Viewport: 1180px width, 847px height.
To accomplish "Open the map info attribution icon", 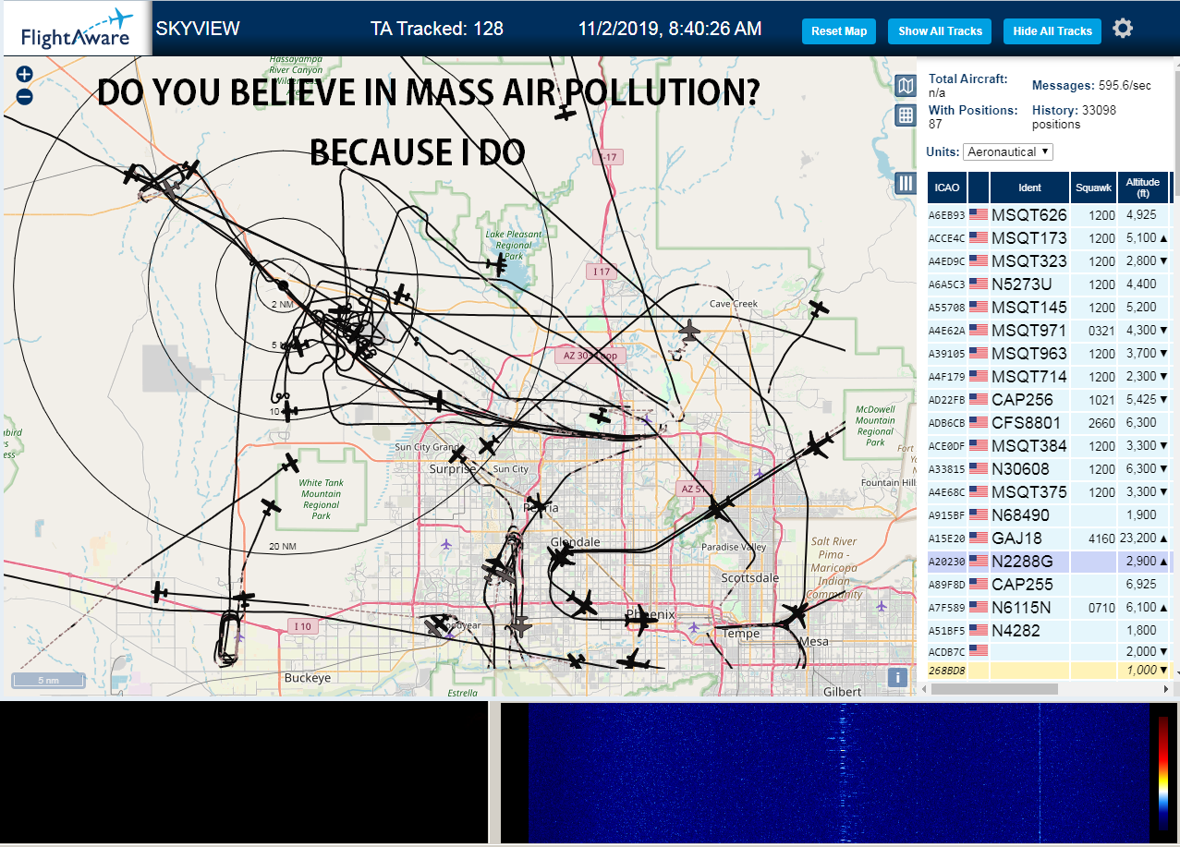I will [896, 677].
